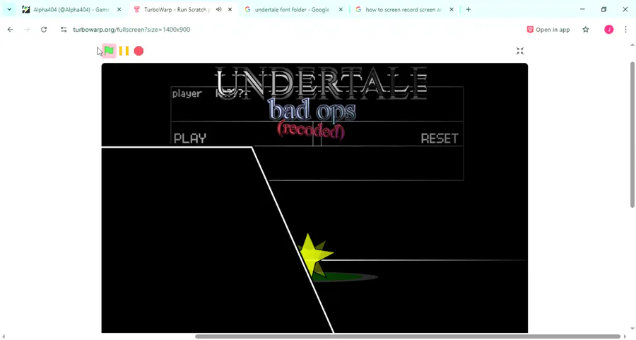This screenshot has width=636, height=340.
Task: Click the horizontal page scrollbar
Action: click(x=407, y=336)
